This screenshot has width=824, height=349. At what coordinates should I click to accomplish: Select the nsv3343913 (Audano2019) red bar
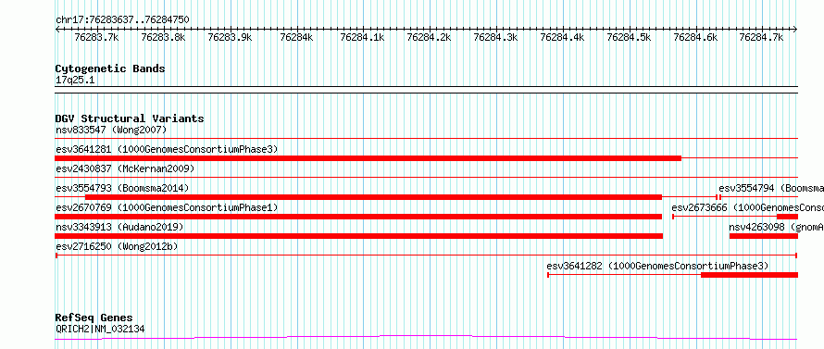pos(359,236)
